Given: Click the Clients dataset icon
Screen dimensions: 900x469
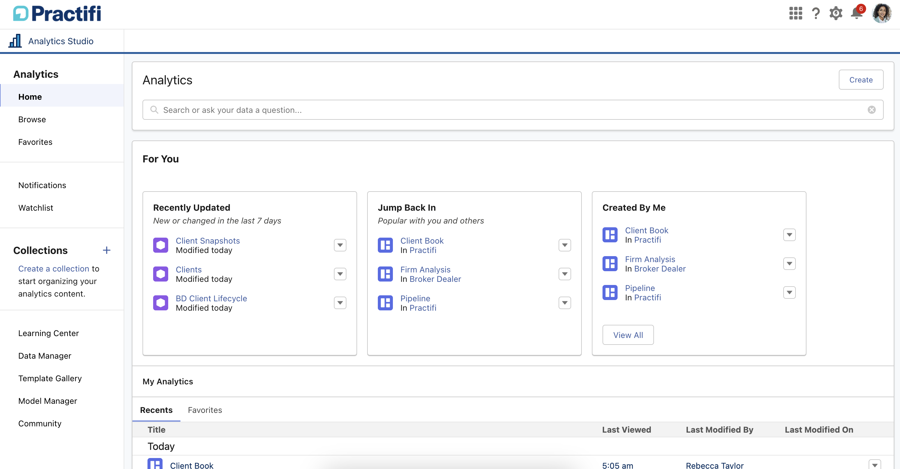Looking at the screenshot, I should coord(161,274).
